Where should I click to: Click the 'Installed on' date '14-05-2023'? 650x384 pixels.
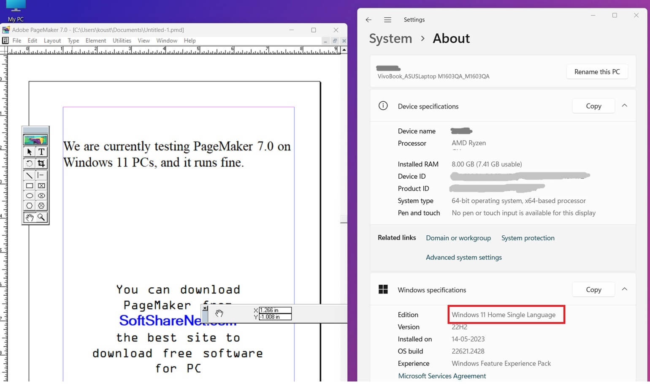pyautogui.click(x=468, y=339)
